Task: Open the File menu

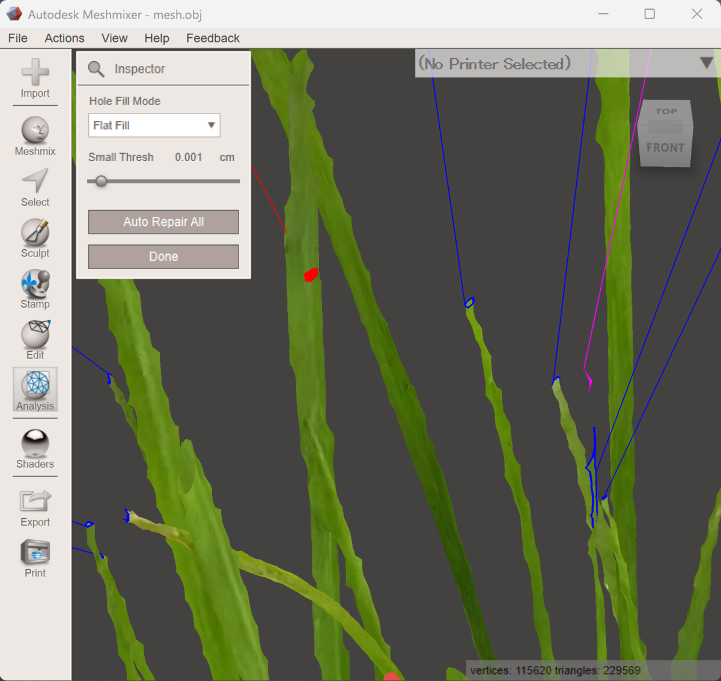Action: (18, 38)
